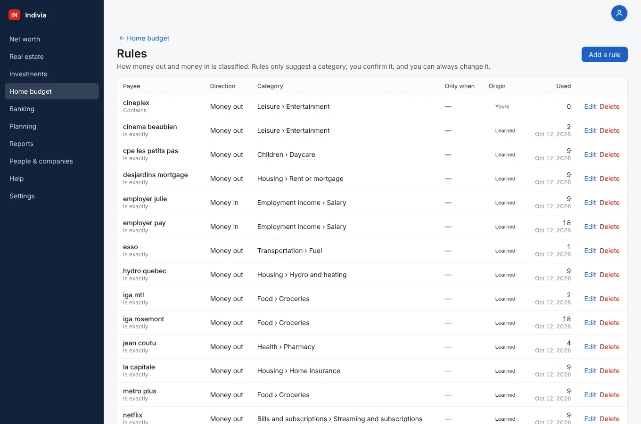Edit the netflix rule
Screen dimensions: 641x424
[x=590, y=419]
